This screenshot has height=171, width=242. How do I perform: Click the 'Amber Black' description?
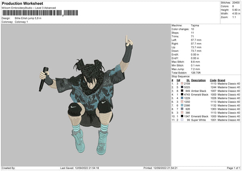(x=198, y=91)
